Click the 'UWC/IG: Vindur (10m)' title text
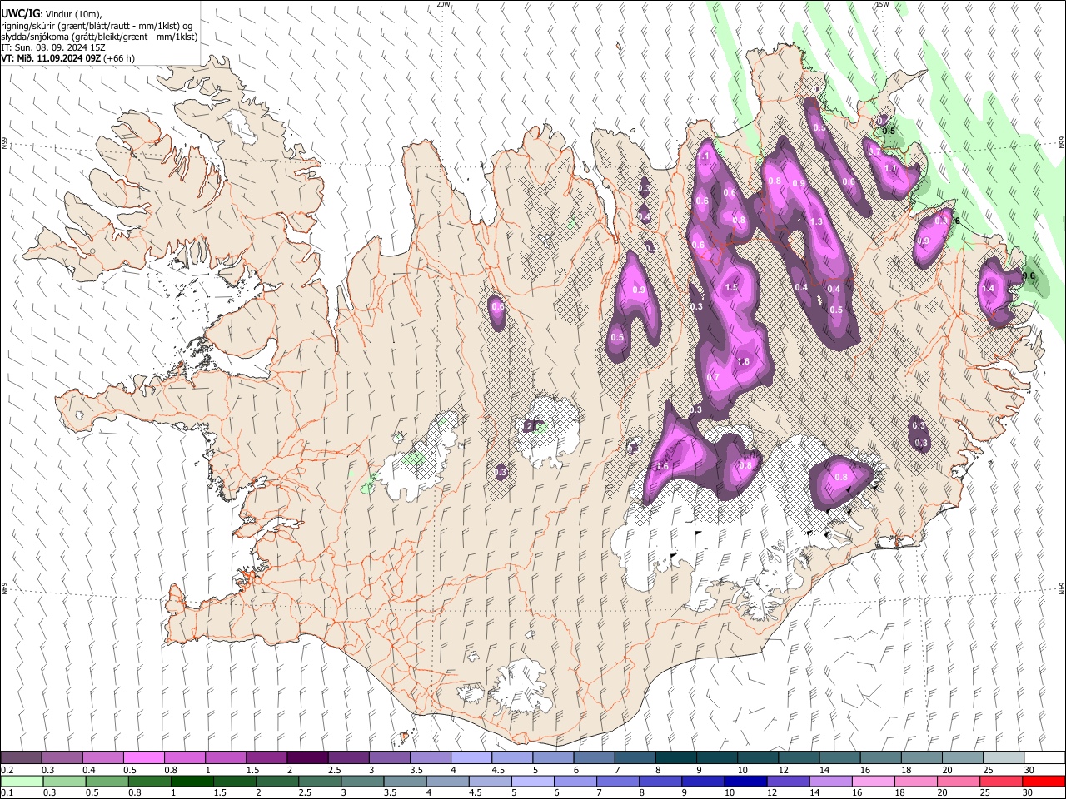Image resolution: width=1066 pixels, height=799 pixels. coord(50,14)
